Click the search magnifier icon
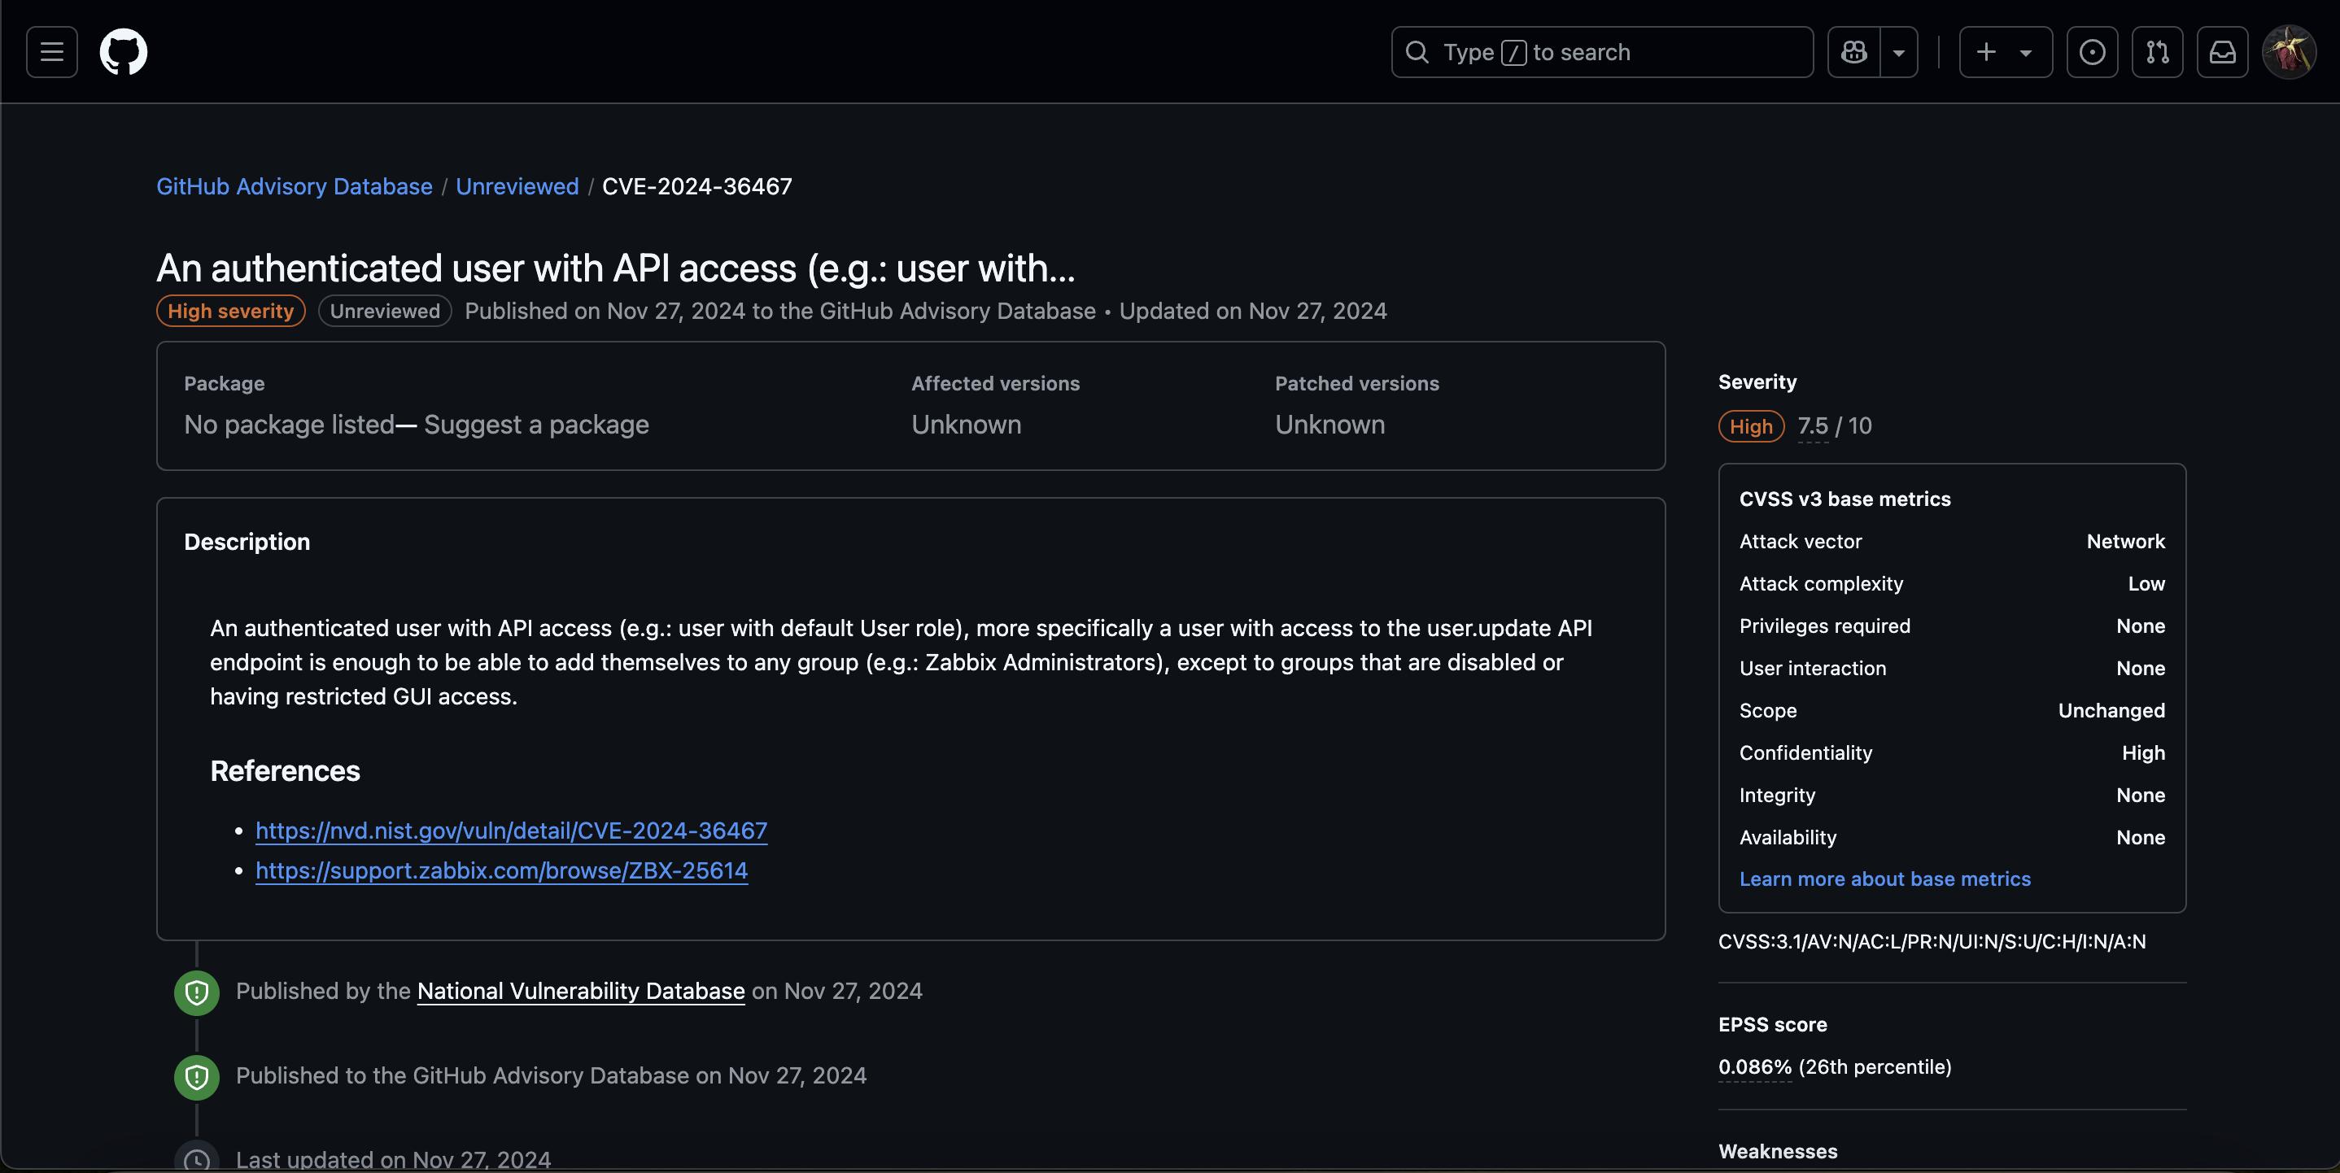This screenshot has width=2340, height=1173. tap(1417, 52)
